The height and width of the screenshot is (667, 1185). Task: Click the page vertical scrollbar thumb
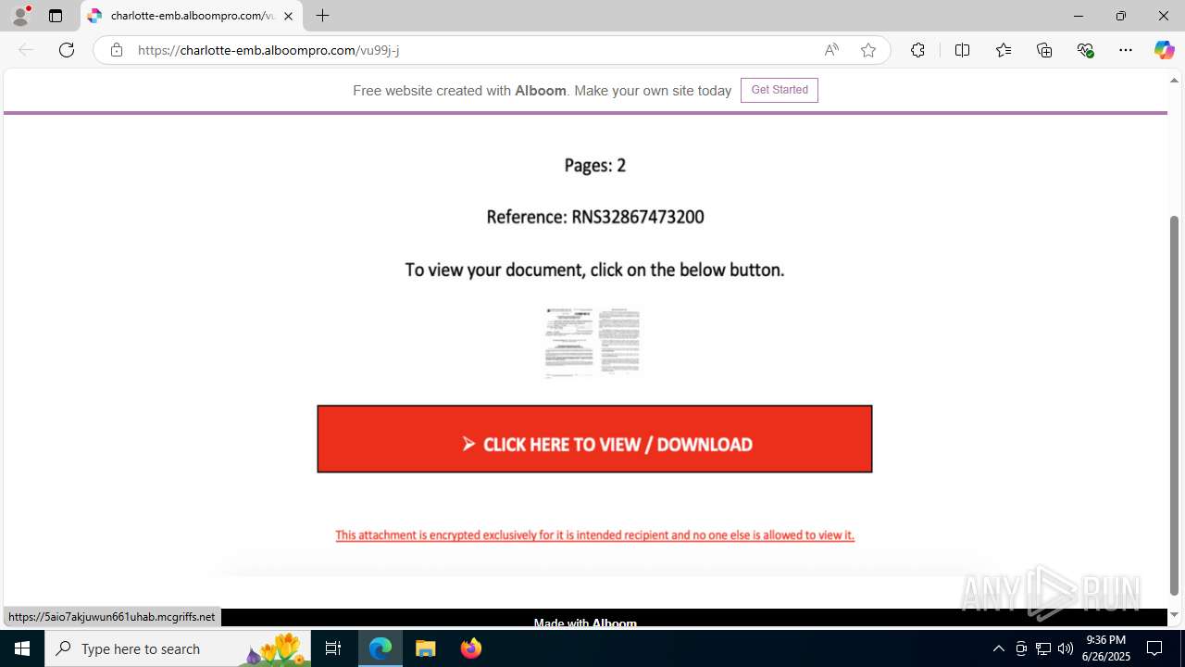click(x=1174, y=405)
